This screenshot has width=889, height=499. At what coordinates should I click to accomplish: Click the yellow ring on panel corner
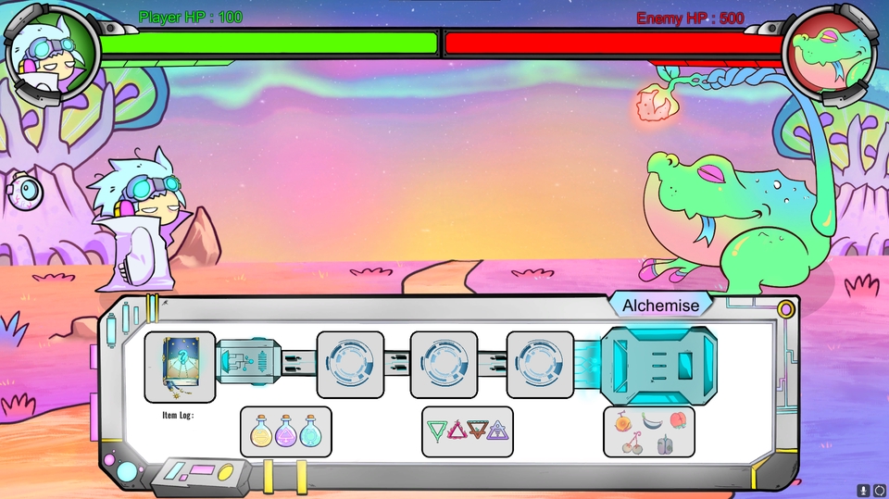coord(786,309)
